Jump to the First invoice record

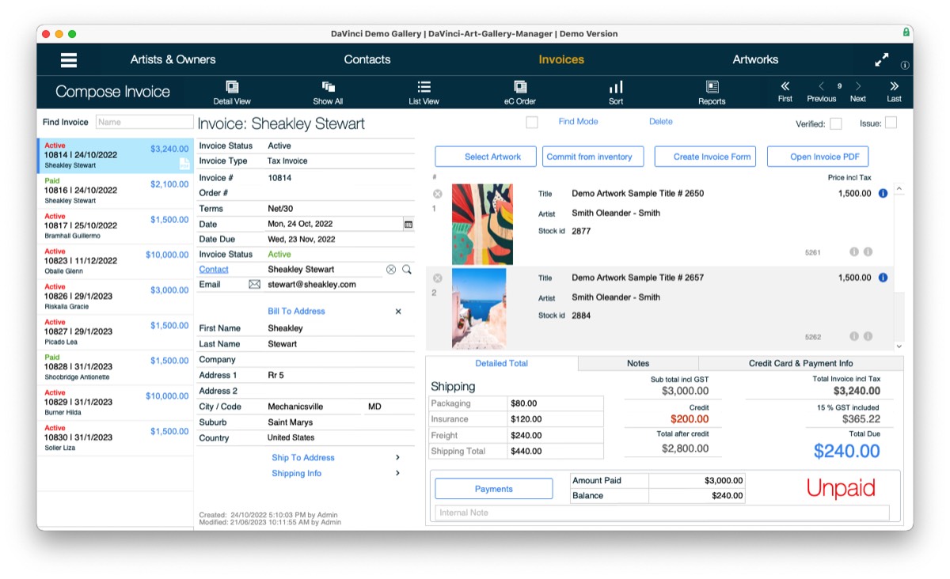click(784, 92)
